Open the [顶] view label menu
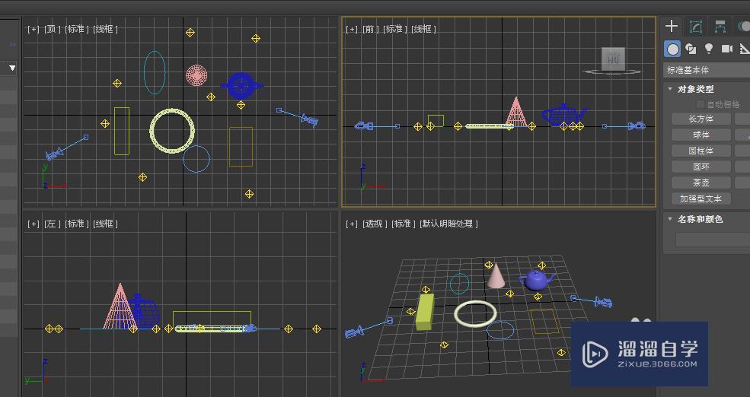Viewport: 750px width, 397px height. 53,29
